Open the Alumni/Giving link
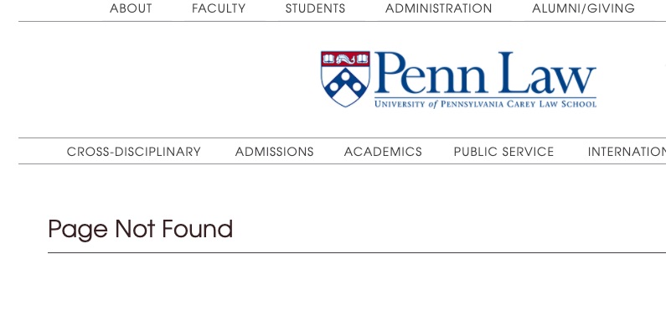 (583, 8)
